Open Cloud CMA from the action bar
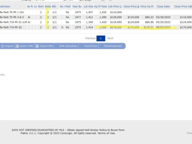The width and height of the screenshot is (192, 144). click(x=44, y=46)
